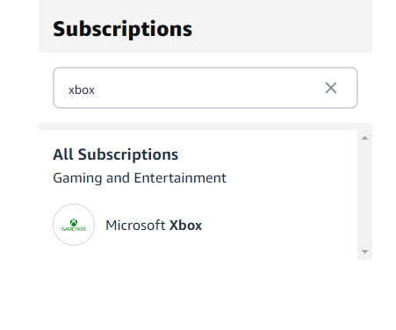Select the green Xbox sphere emblem

tap(74, 222)
